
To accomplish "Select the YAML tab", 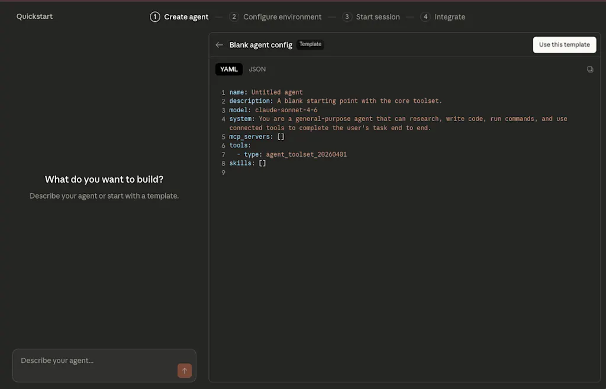I will 229,69.
